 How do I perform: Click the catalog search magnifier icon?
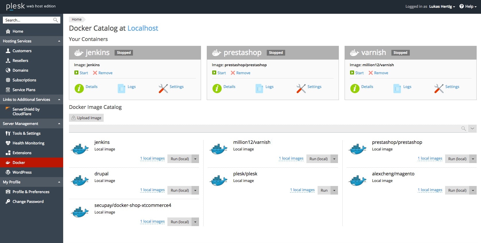[463, 129]
